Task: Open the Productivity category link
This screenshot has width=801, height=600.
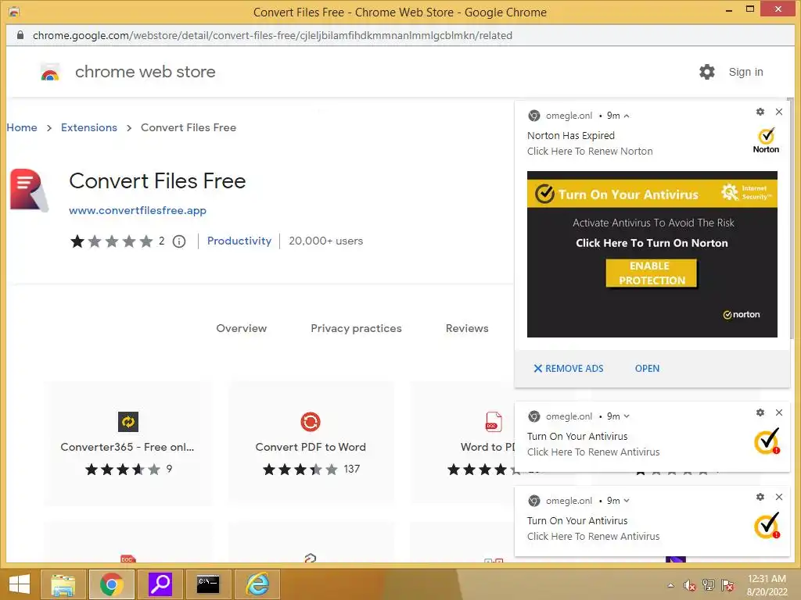Action: click(x=239, y=241)
